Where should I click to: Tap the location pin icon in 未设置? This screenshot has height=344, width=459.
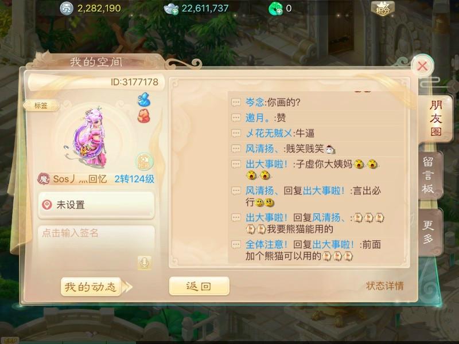[x=47, y=205]
